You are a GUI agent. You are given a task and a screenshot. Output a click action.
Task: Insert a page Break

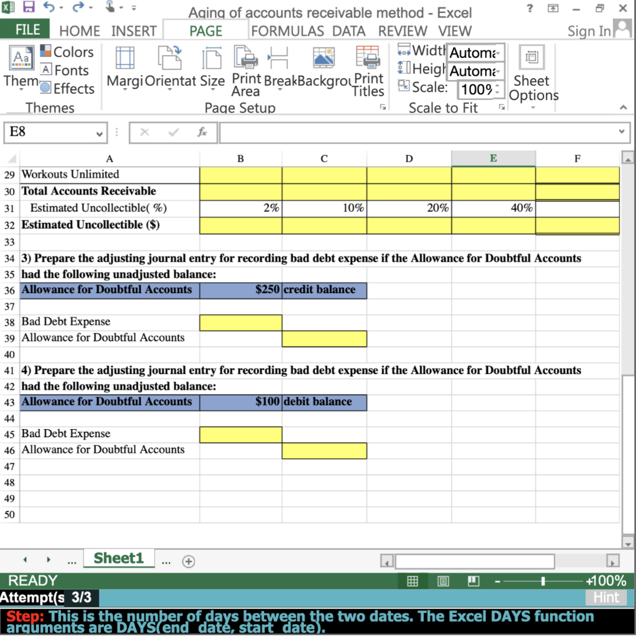point(279,68)
